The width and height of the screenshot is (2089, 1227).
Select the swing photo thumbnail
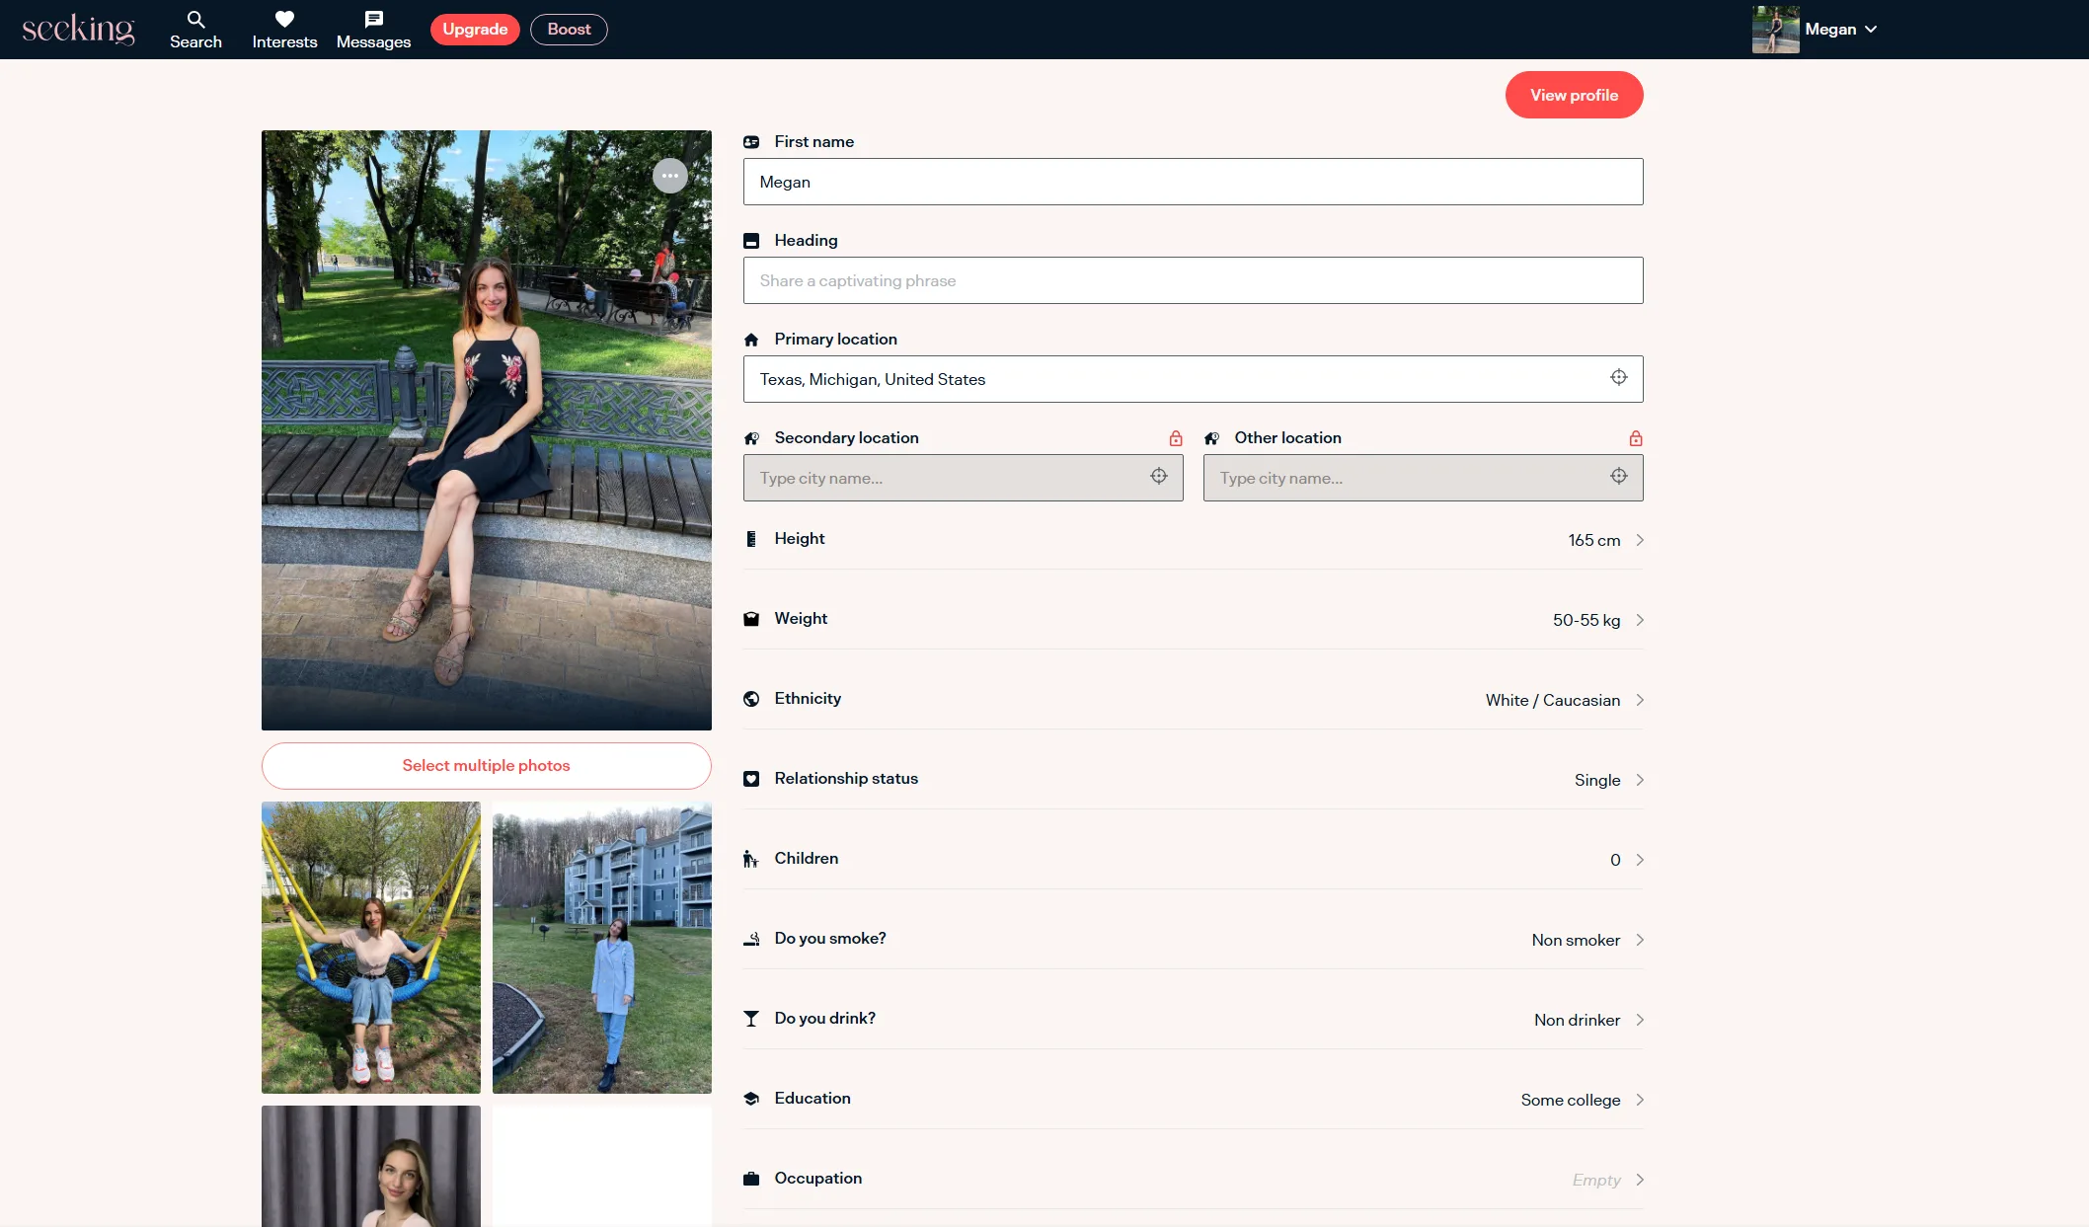pos(370,947)
